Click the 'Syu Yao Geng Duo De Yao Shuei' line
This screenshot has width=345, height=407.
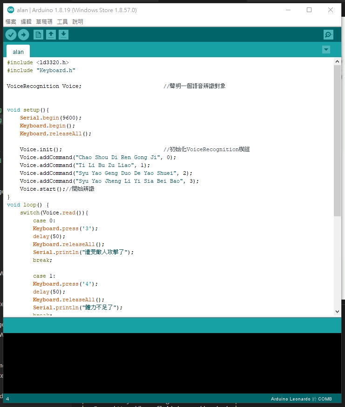click(106, 173)
